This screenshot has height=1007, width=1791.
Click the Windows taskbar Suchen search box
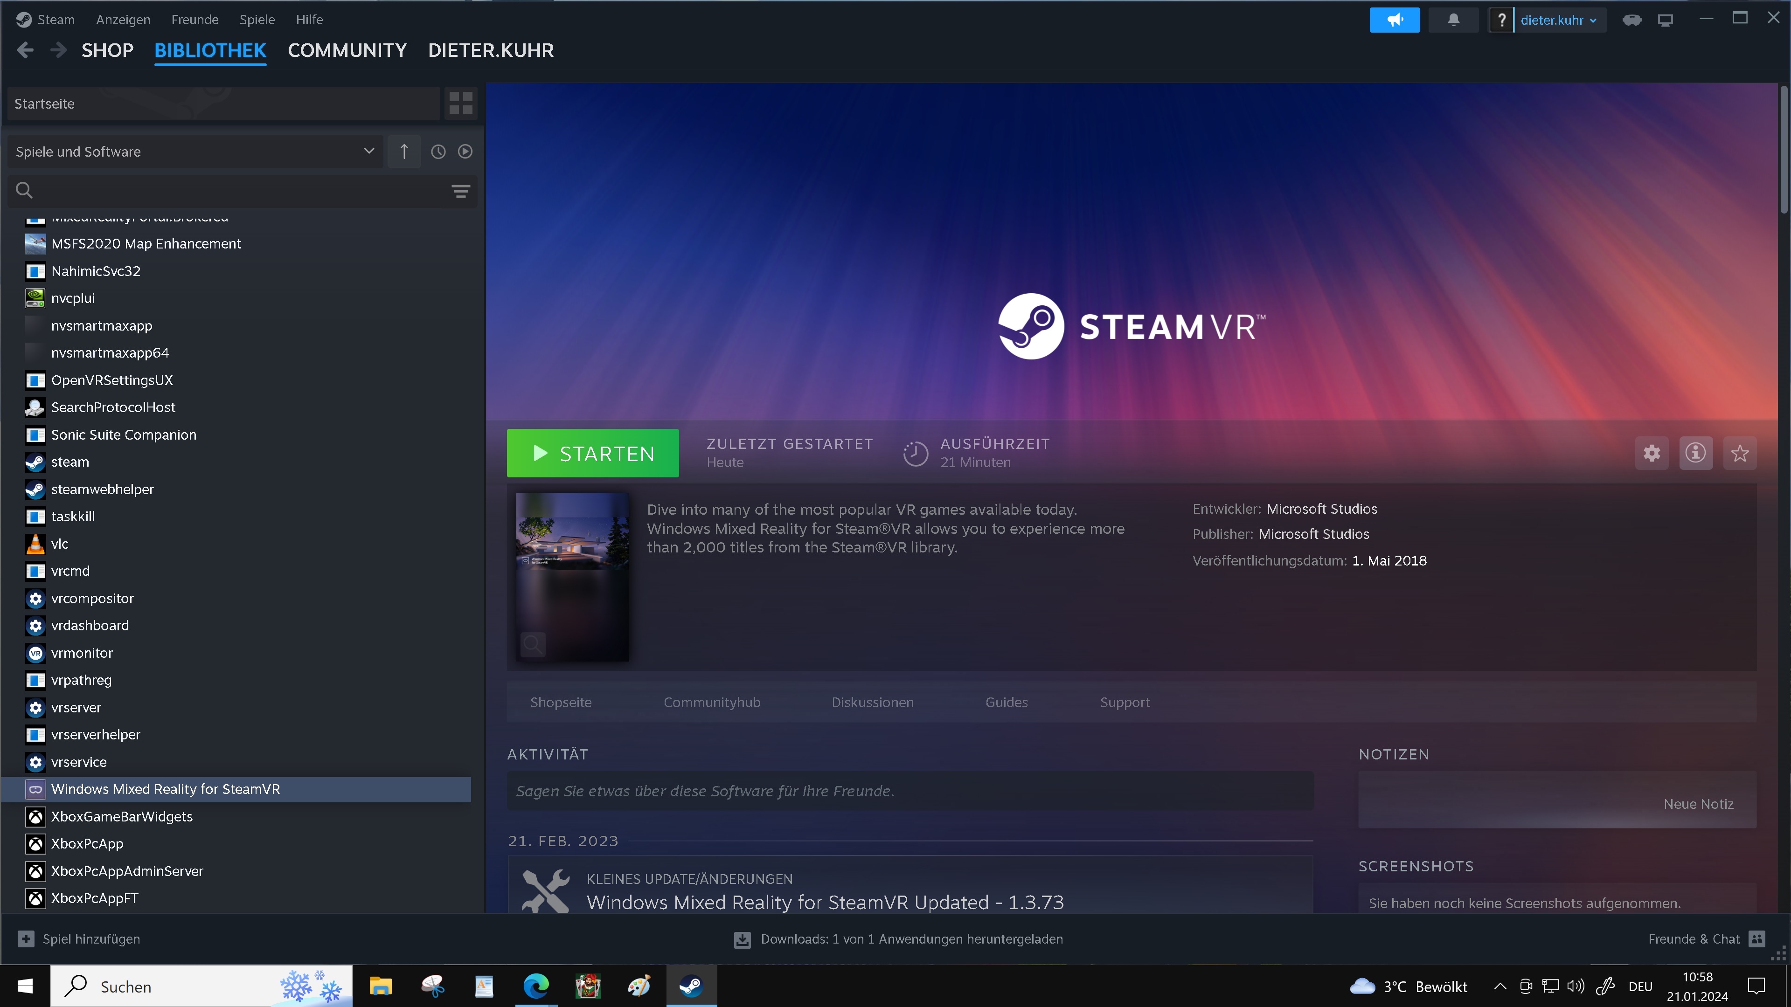201,986
